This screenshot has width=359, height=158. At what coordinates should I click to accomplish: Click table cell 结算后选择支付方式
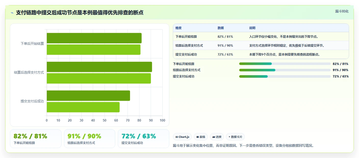click(x=189, y=46)
